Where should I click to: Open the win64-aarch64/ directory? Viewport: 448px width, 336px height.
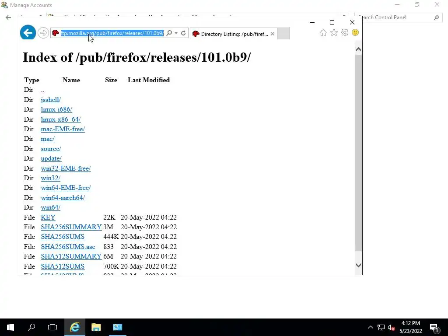[63, 198]
